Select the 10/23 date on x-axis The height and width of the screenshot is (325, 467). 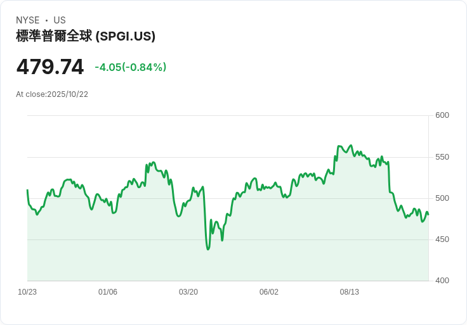point(27,292)
